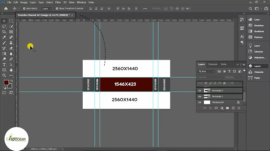Select the Pen tool

pyautogui.click(x=11, y=59)
